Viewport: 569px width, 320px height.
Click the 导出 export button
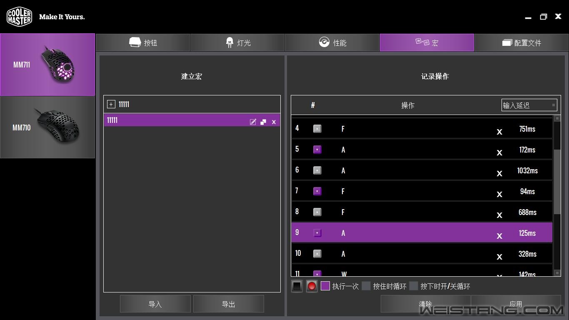(228, 304)
